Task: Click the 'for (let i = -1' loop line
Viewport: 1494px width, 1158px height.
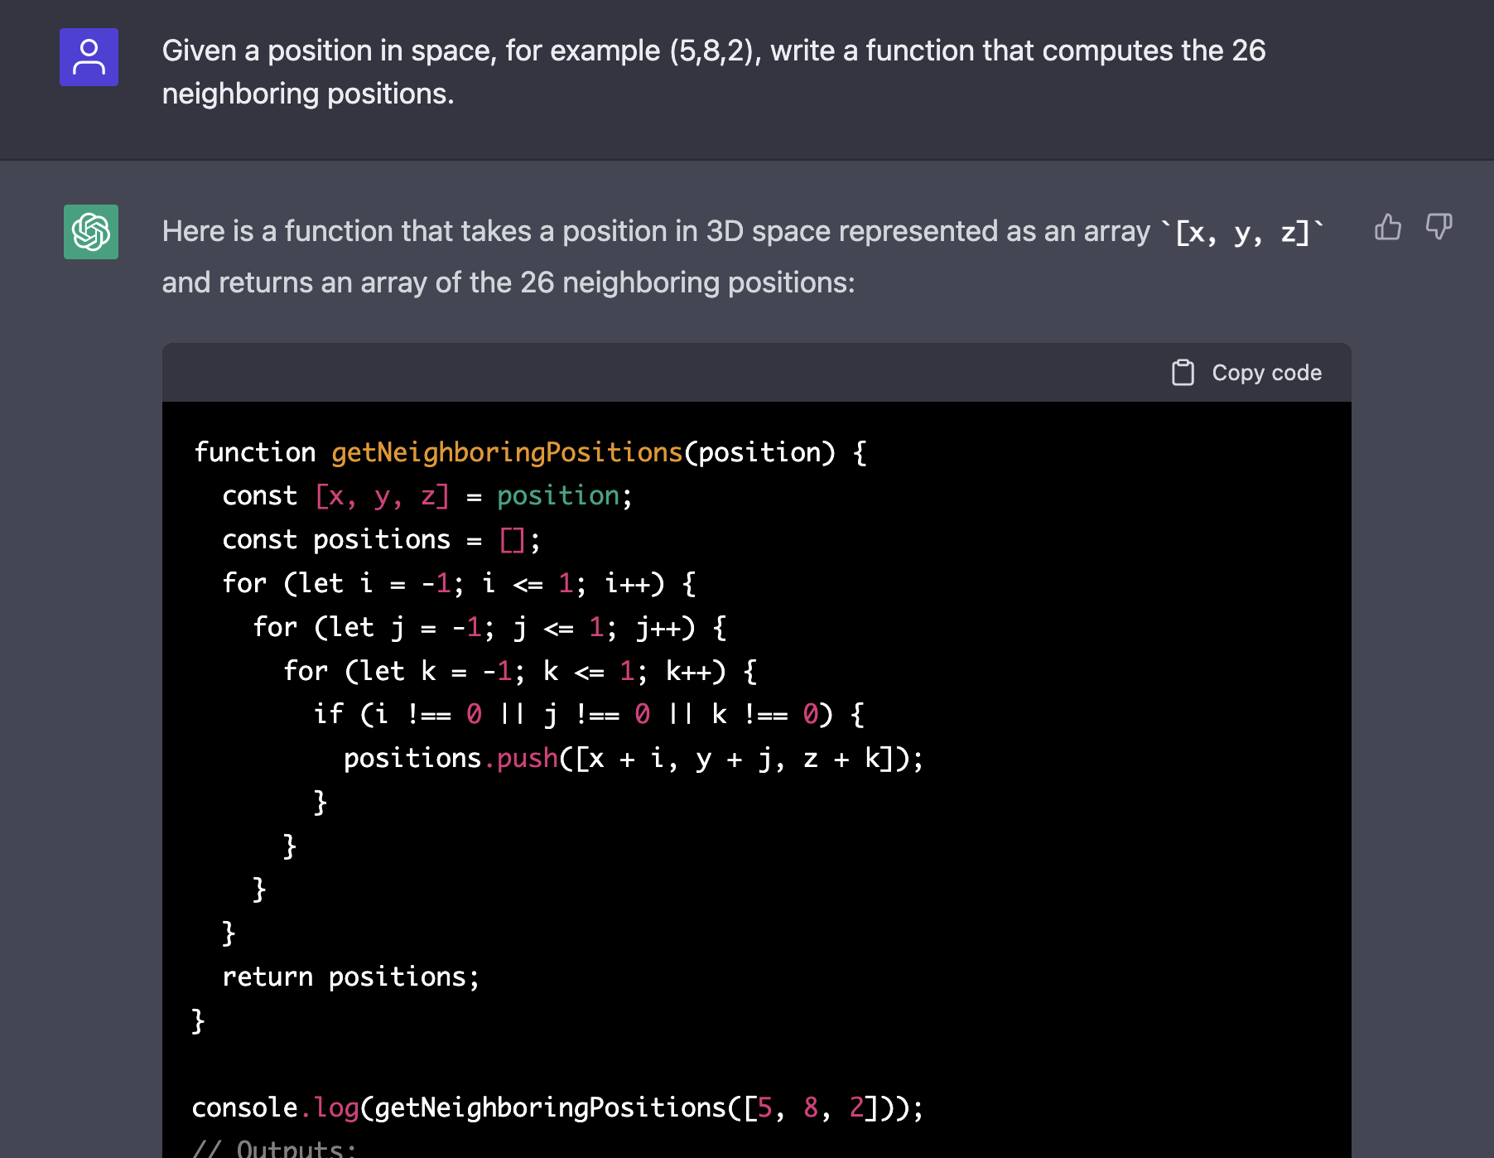Action: [x=459, y=584]
